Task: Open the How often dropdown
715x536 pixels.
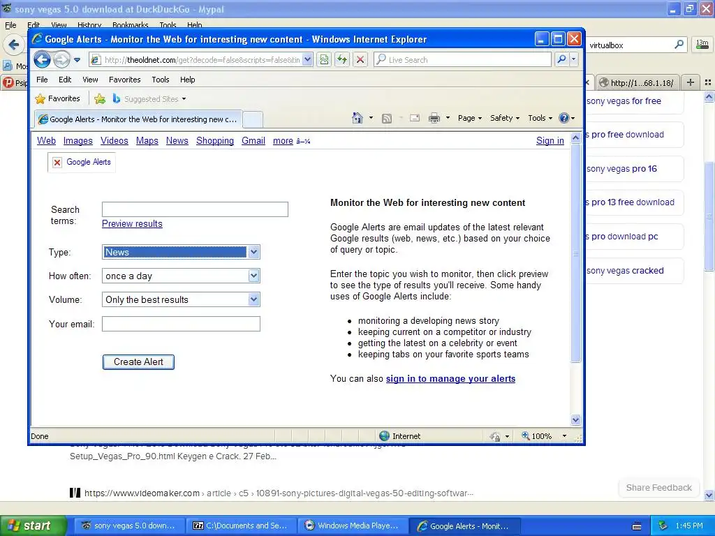Action: [x=181, y=276]
